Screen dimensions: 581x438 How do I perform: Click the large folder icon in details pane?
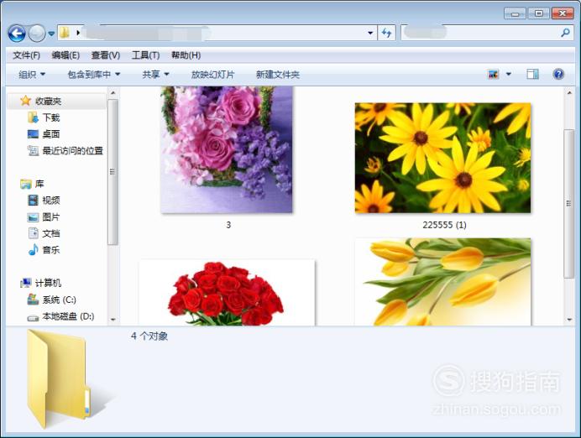pos(60,379)
